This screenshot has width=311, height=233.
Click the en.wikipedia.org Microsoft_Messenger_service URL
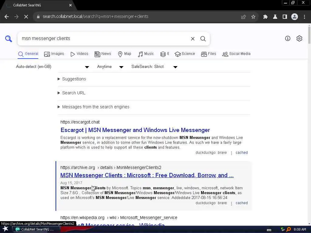119,218
